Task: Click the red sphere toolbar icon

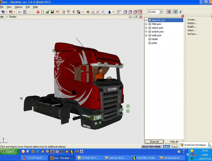Action: pyautogui.click(x=38, y=12)
